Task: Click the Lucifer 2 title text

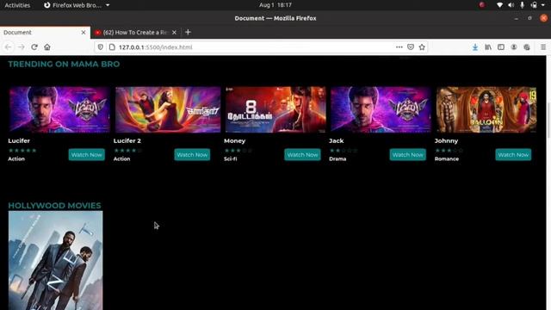Action: [127, 140]
